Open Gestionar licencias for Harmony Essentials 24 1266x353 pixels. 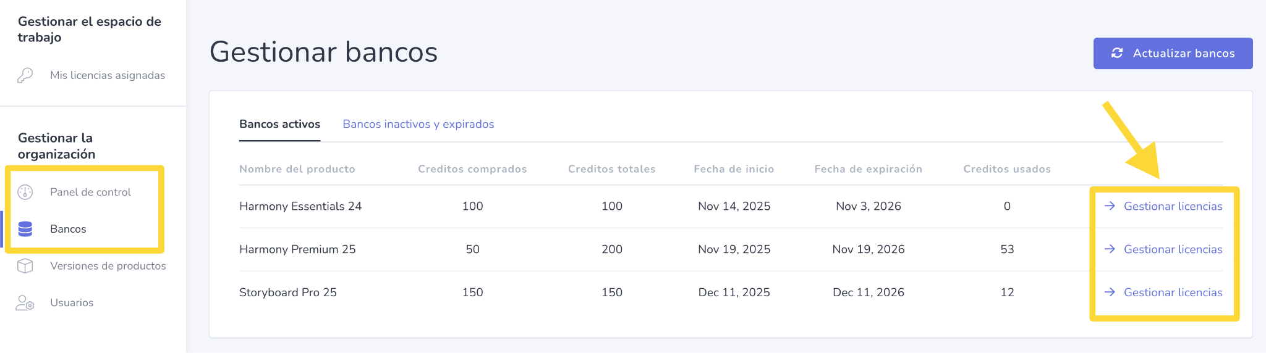coord(1163,206)
